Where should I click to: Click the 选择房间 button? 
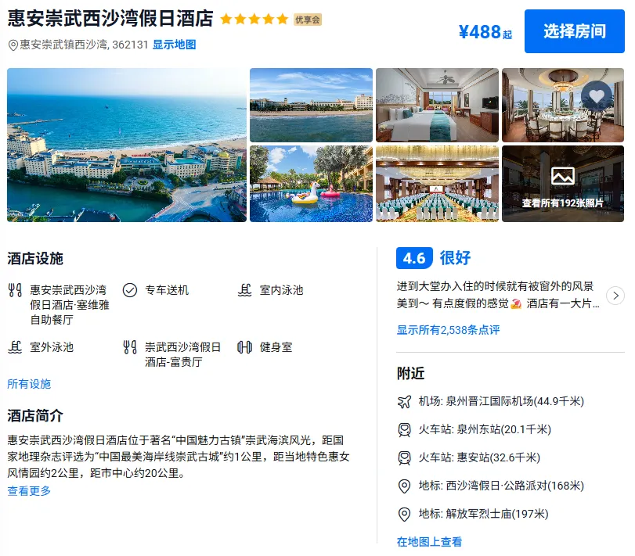pyautogui.click(x=574, y=31)
